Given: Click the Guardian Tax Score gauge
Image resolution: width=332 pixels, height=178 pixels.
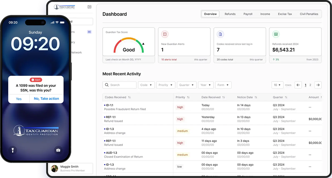Looking at the screenshot, I should [x=129, y=46].
